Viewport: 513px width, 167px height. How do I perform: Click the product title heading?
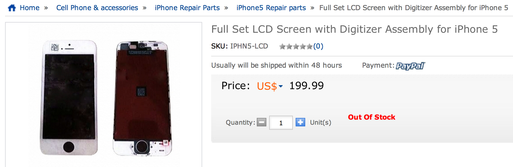click(354, 29)
